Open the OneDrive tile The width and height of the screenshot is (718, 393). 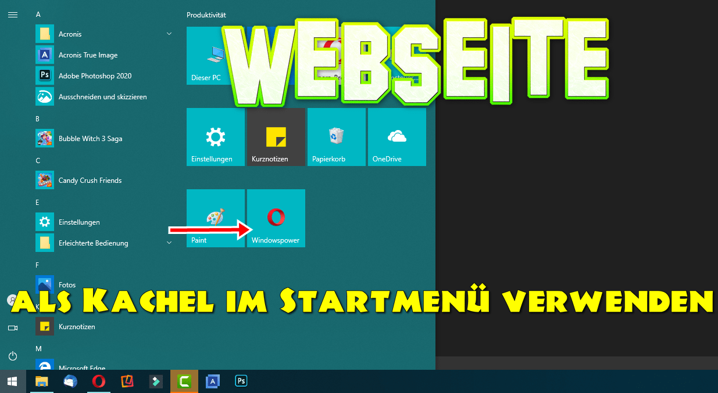[x=397, y=137]
